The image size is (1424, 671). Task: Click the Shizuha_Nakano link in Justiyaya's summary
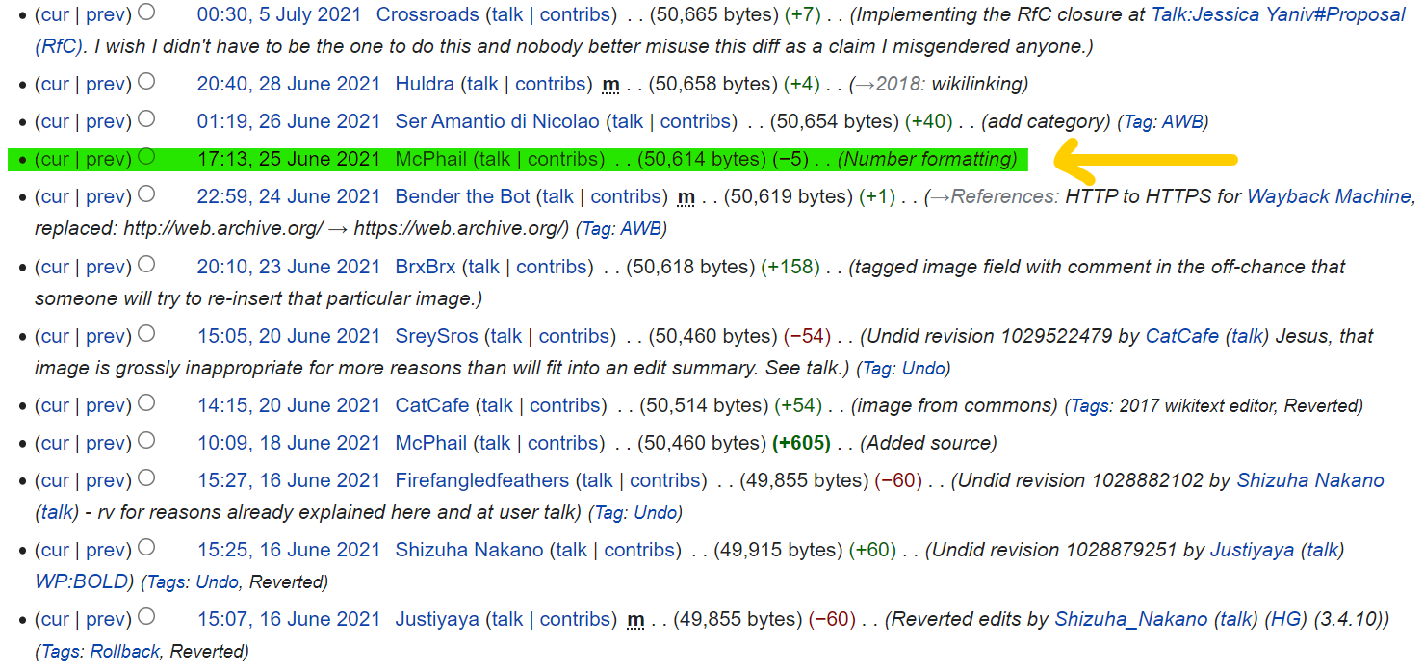1131,620
